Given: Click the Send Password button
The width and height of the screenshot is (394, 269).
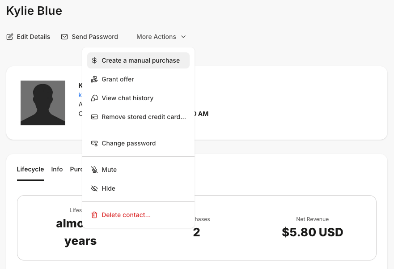Looking at the screenshot, I should (x=89, y=37).
